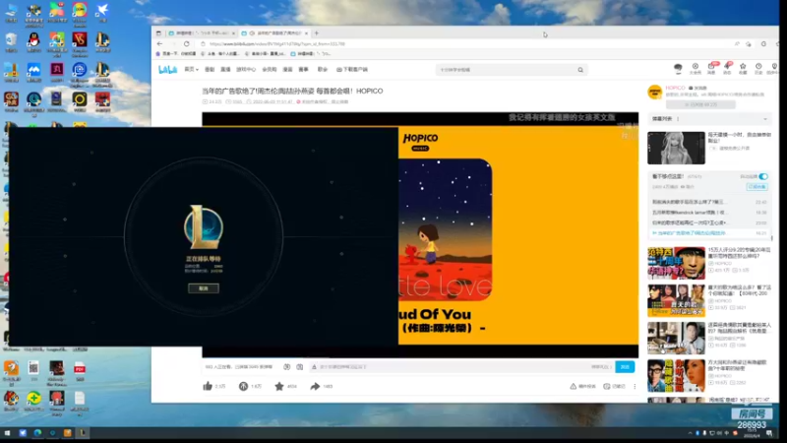Open messages icon with red badge
This screenshot has height=443, width=787.
711,68
